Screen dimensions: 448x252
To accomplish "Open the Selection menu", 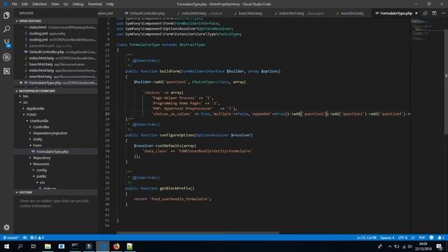I will (x=39, y=4).
